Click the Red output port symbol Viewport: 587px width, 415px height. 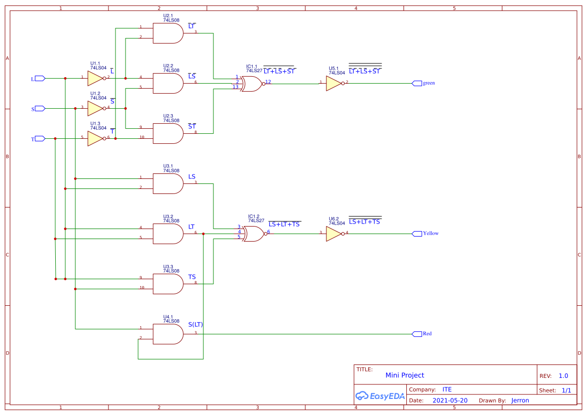click(x=417, y=334)
